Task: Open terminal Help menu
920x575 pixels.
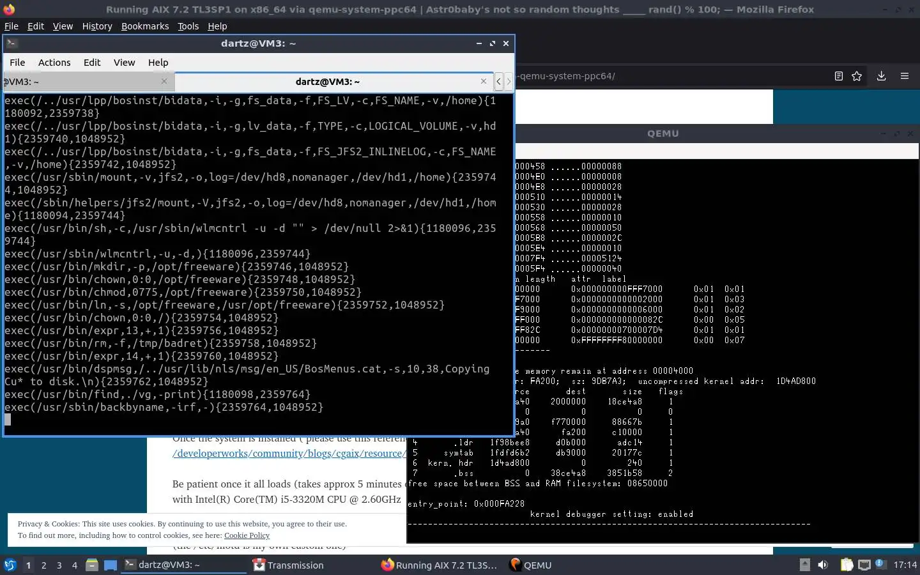Action: 158,63
